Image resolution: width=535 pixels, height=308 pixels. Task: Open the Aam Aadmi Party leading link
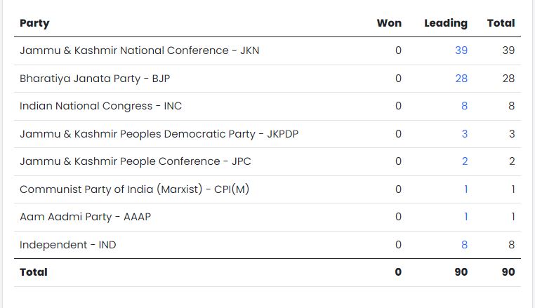[465, 217]
